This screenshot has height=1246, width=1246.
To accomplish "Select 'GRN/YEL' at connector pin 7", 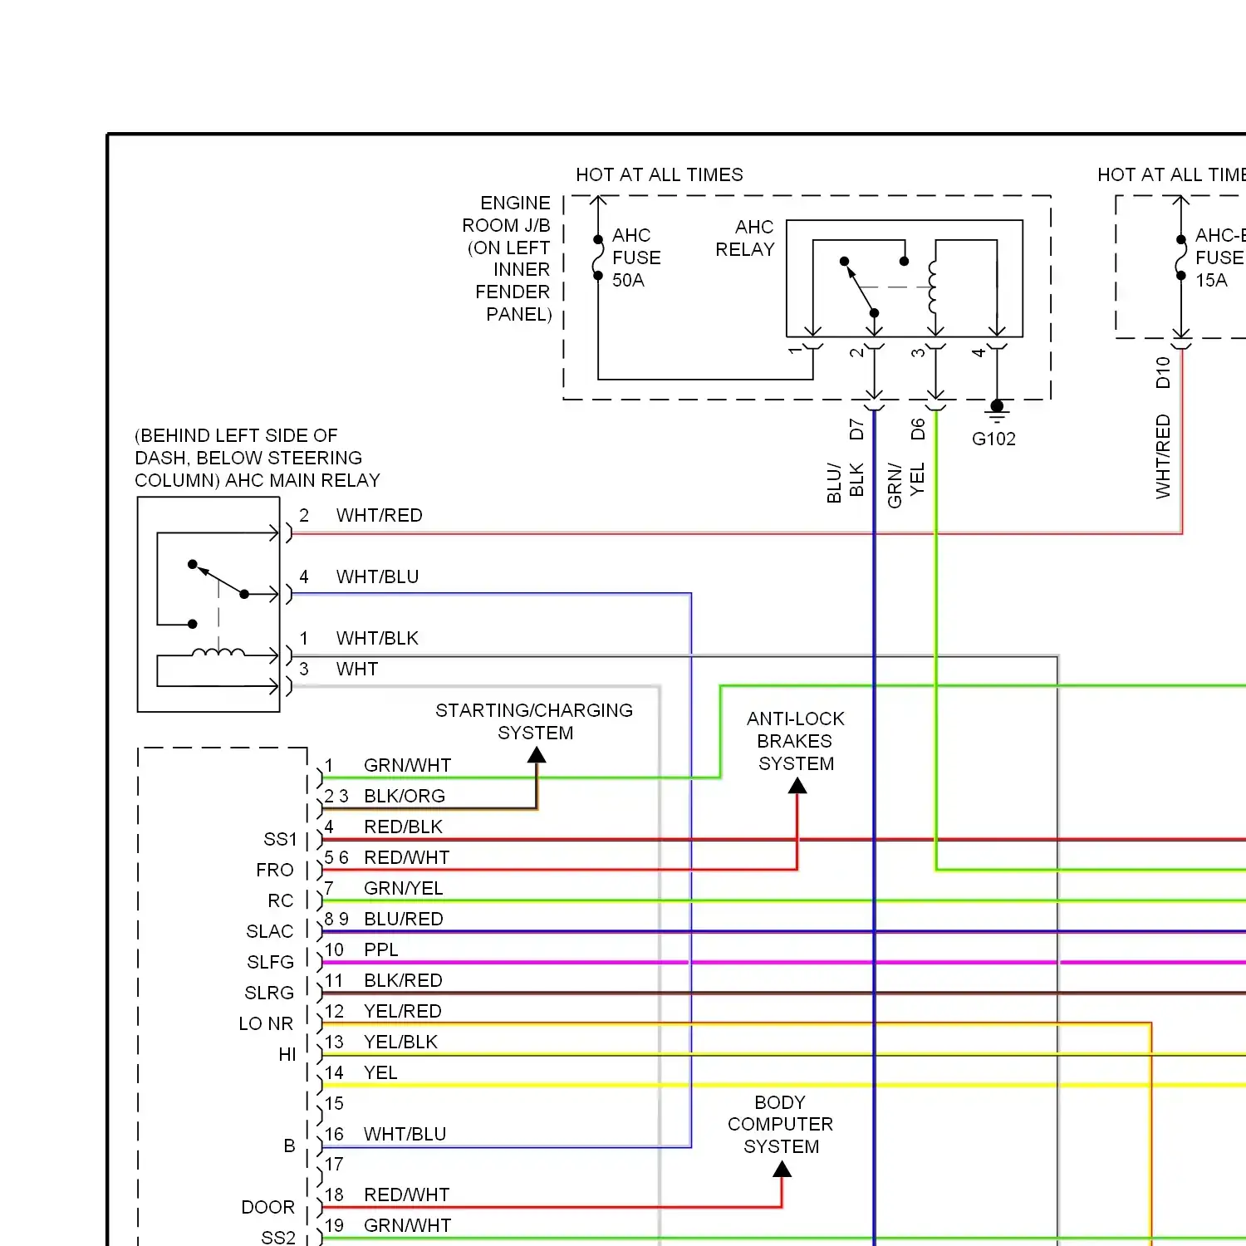I will [403, 888].
